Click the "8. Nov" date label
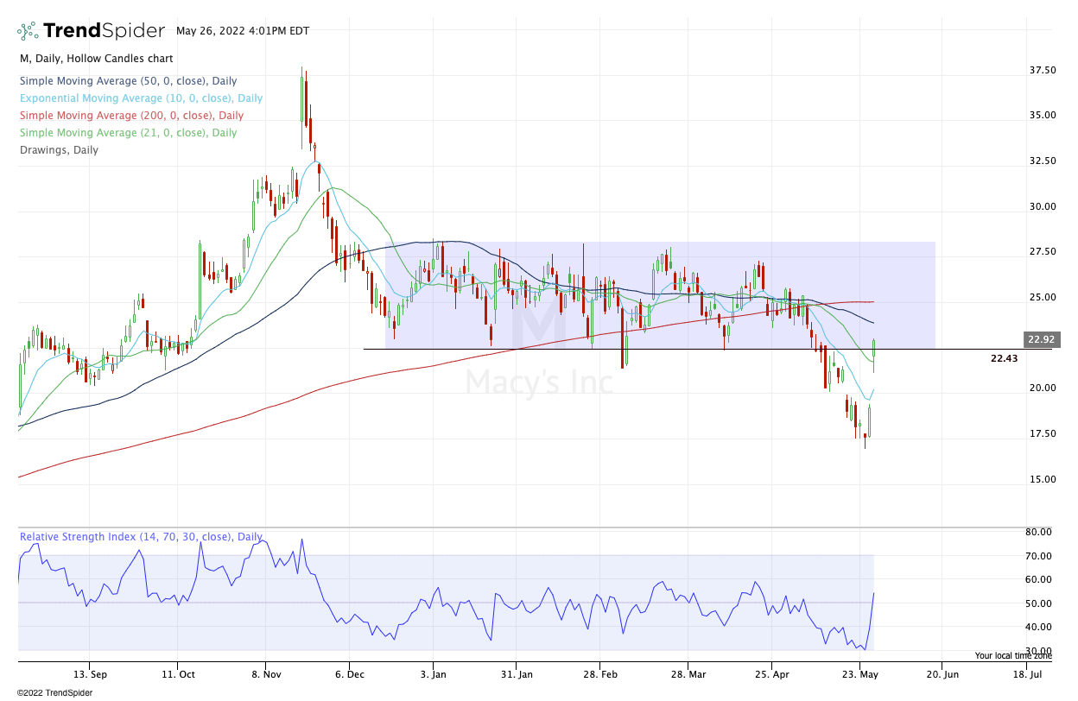Image resolution: width=1078 pixels, height=701 pixels. click(x=266, y=673)
